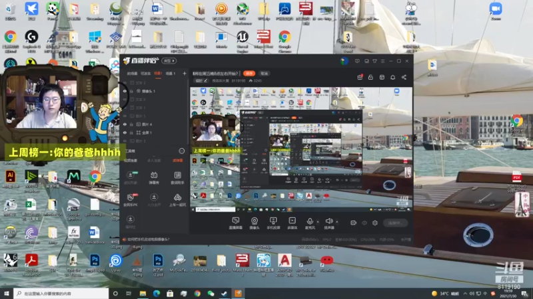Open the Windows Start menu
Viewport: 533px width, 299px height.
[x=7, y=294]
